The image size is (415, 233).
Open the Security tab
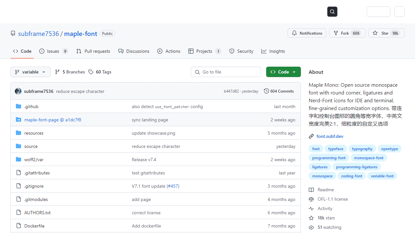pos(241,51)
